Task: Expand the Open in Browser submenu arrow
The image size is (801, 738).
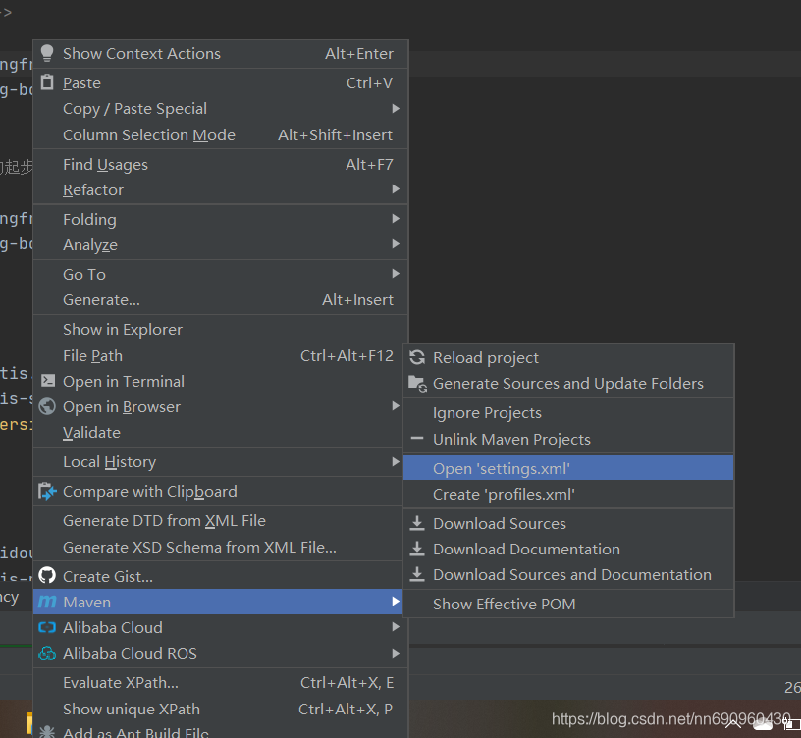Action: pos(396,406)
